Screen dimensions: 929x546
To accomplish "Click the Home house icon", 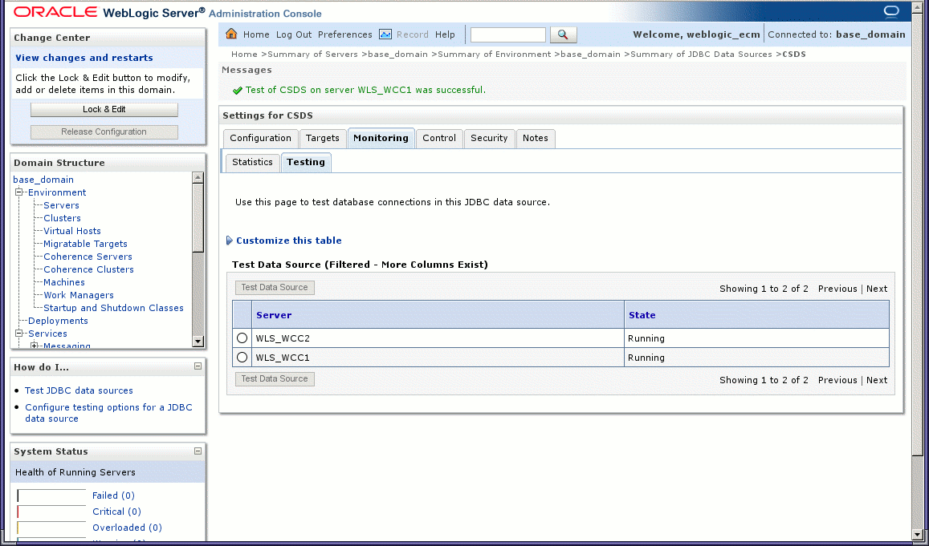I will [x=231, y=34].
